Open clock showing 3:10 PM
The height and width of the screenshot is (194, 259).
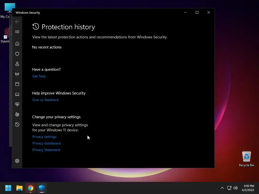[248, 188]
